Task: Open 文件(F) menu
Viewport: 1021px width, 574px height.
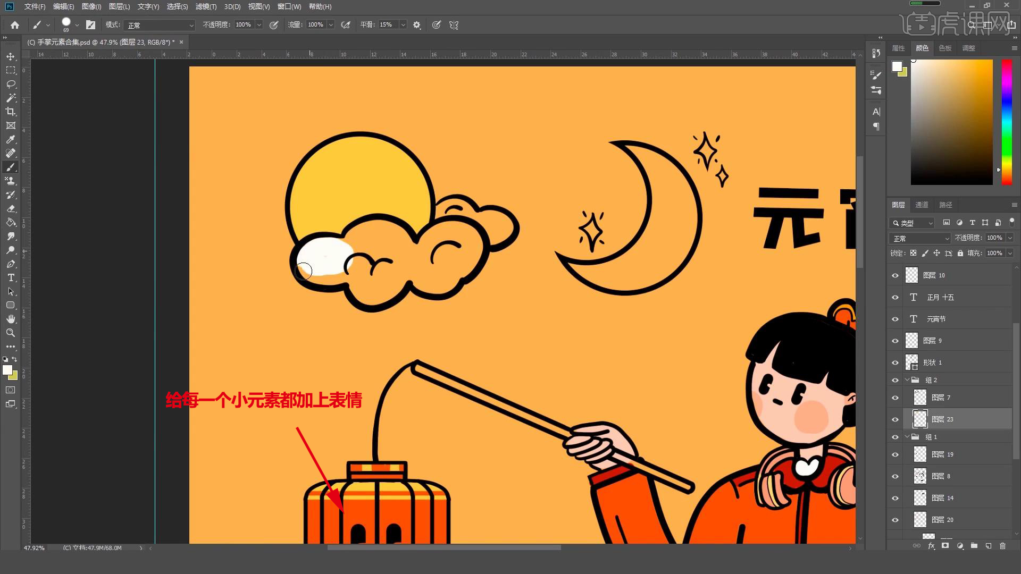Action: pyautogui.click(x=35, y=6)
